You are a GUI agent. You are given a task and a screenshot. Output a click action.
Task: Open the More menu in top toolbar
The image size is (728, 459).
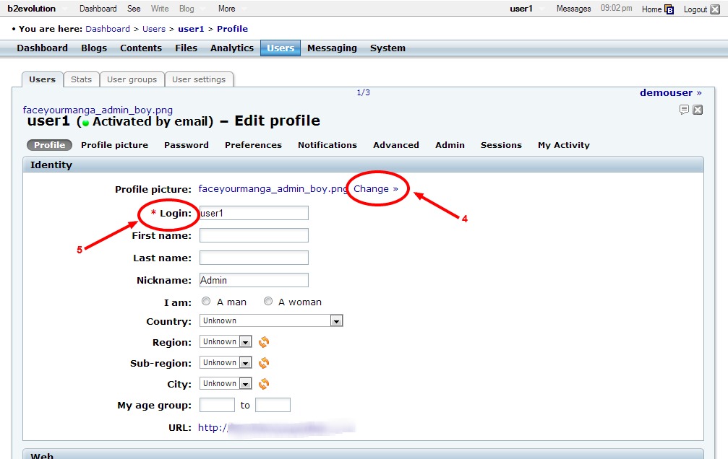tap(226, 9)
